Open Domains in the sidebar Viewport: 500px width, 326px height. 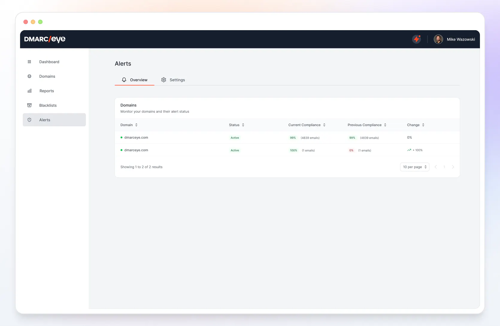point(54,76)
